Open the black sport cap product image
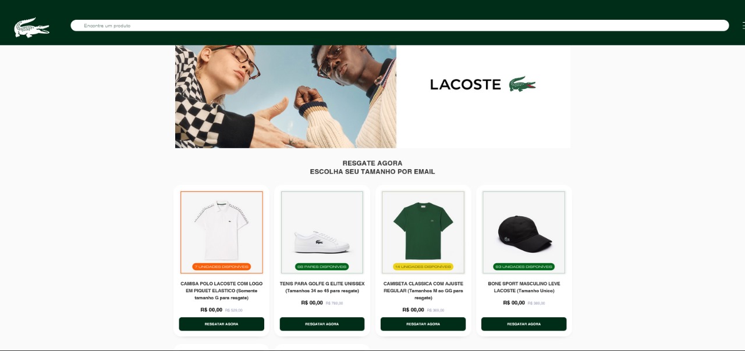Image resolution: width=745 pixels, height=351 pixels. coord(524,232)
